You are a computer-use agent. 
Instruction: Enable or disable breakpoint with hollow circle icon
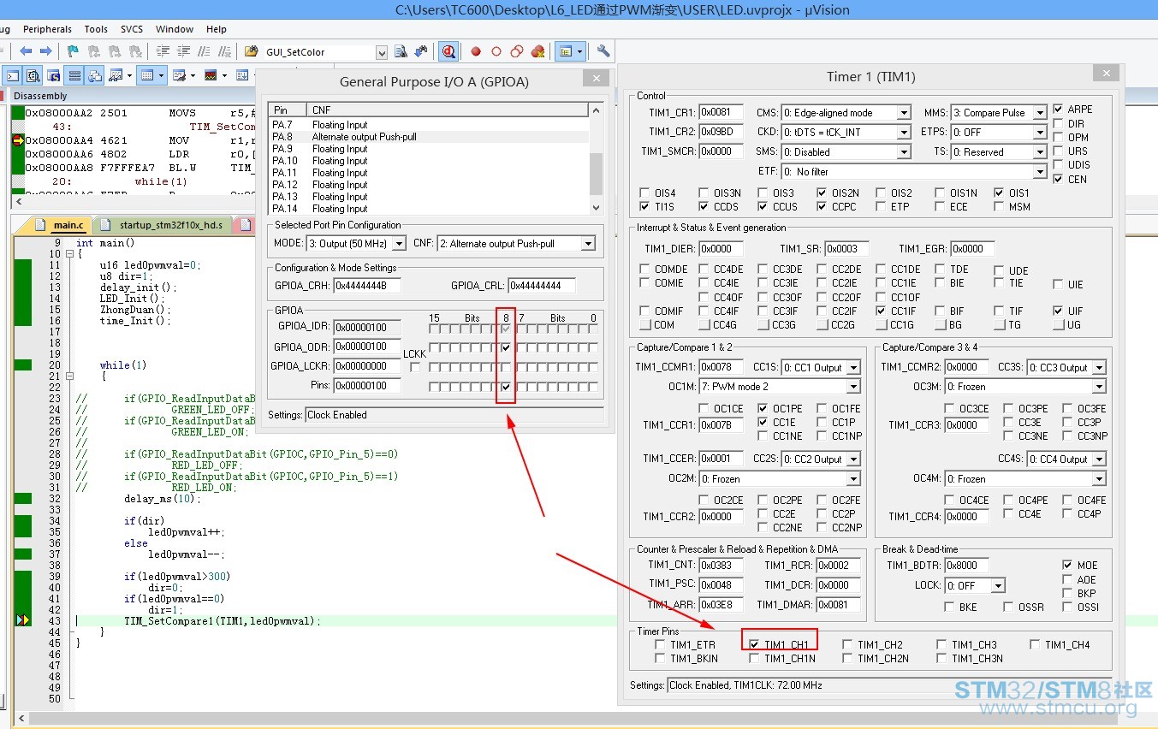496,51
